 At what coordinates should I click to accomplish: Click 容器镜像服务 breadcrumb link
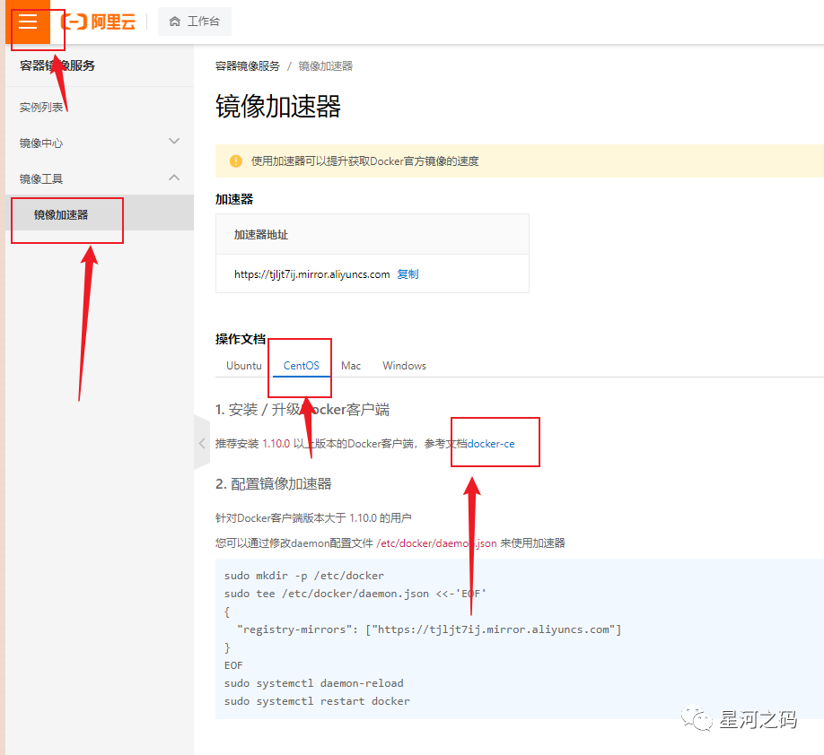248,66
